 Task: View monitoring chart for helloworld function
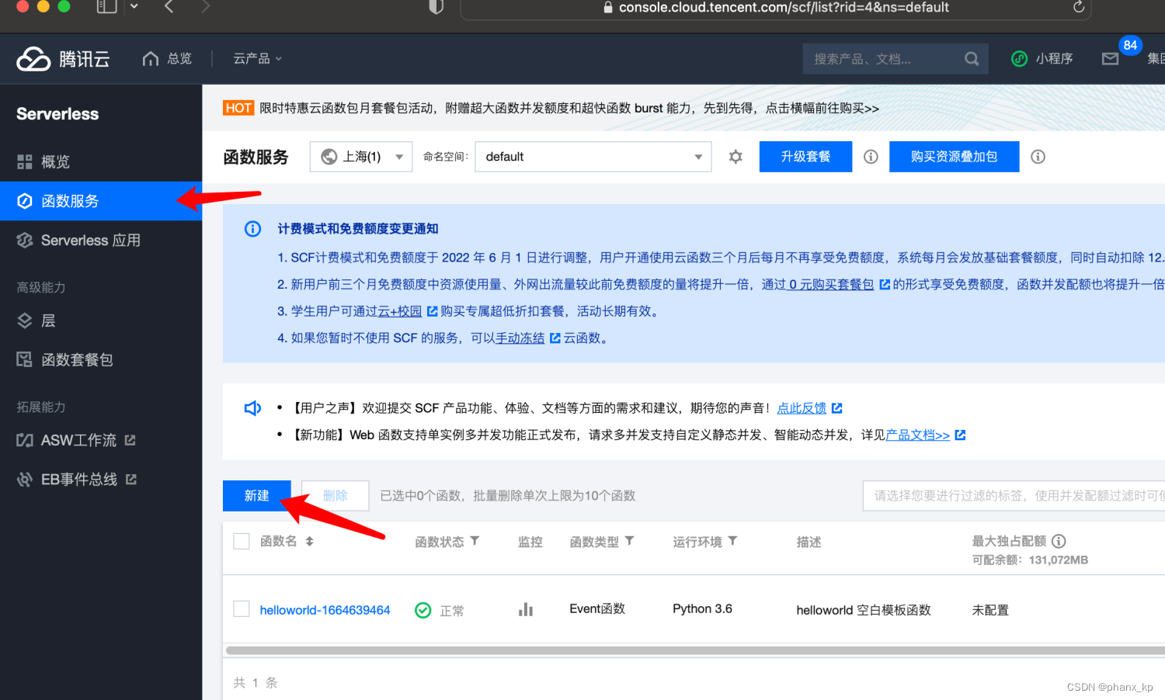[x=526, y=610]
